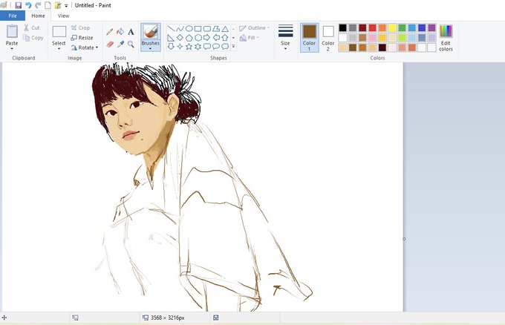505x325 pixels.
Task: Choose the Right triangle shape
Action: tap(171, 38)
